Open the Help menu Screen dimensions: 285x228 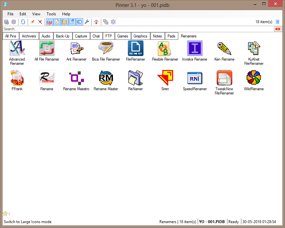[66, 14]
